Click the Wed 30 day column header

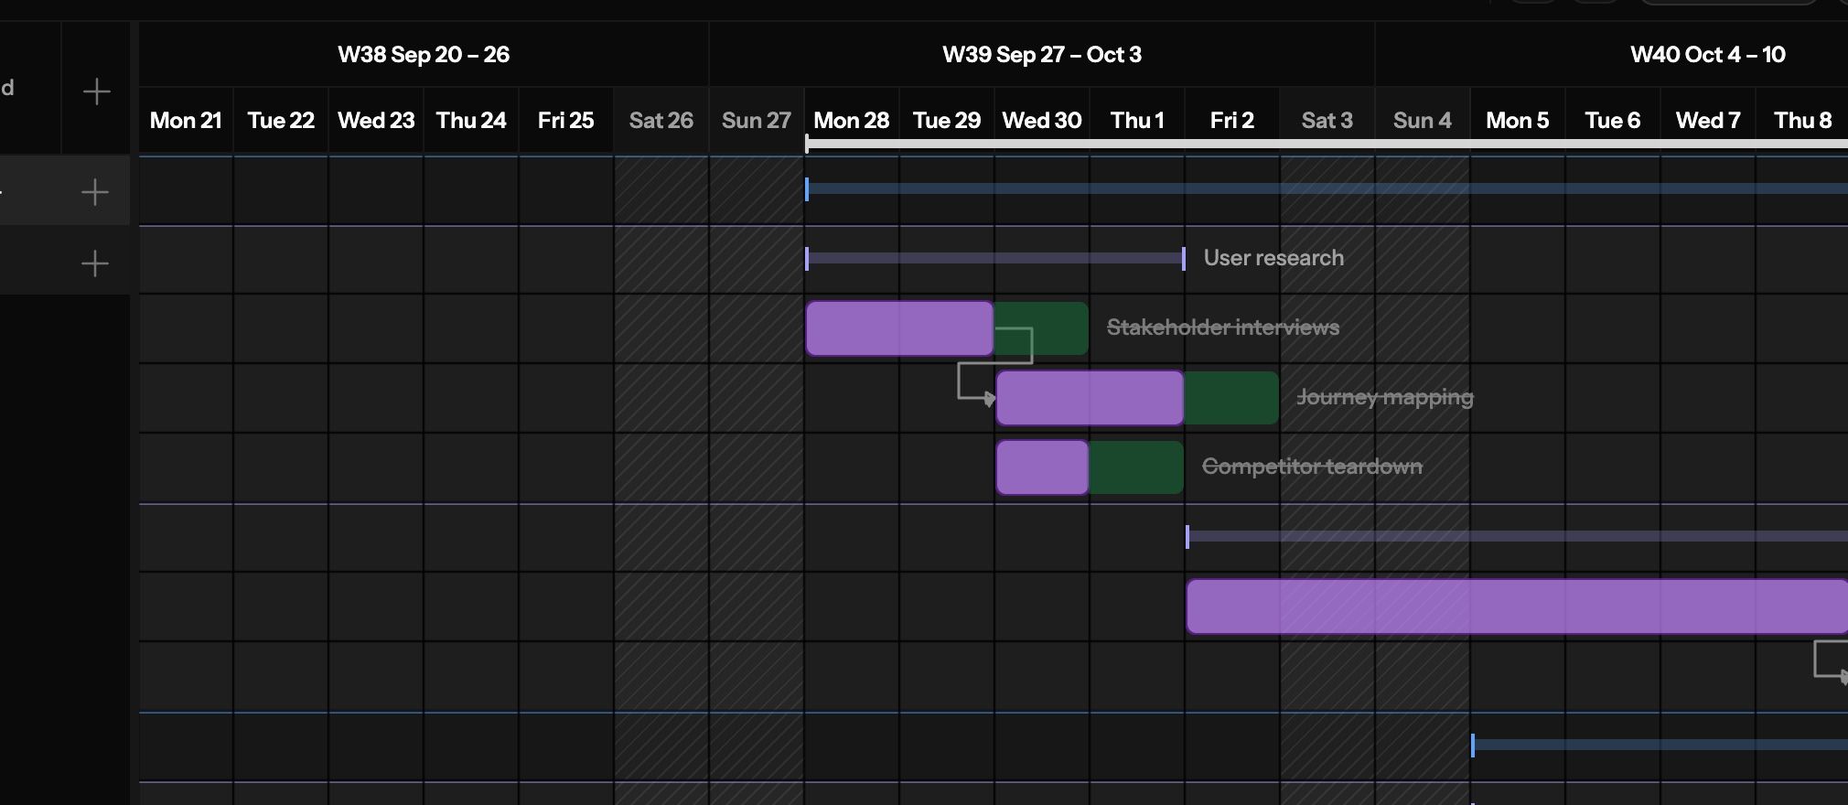[1042, 121]
